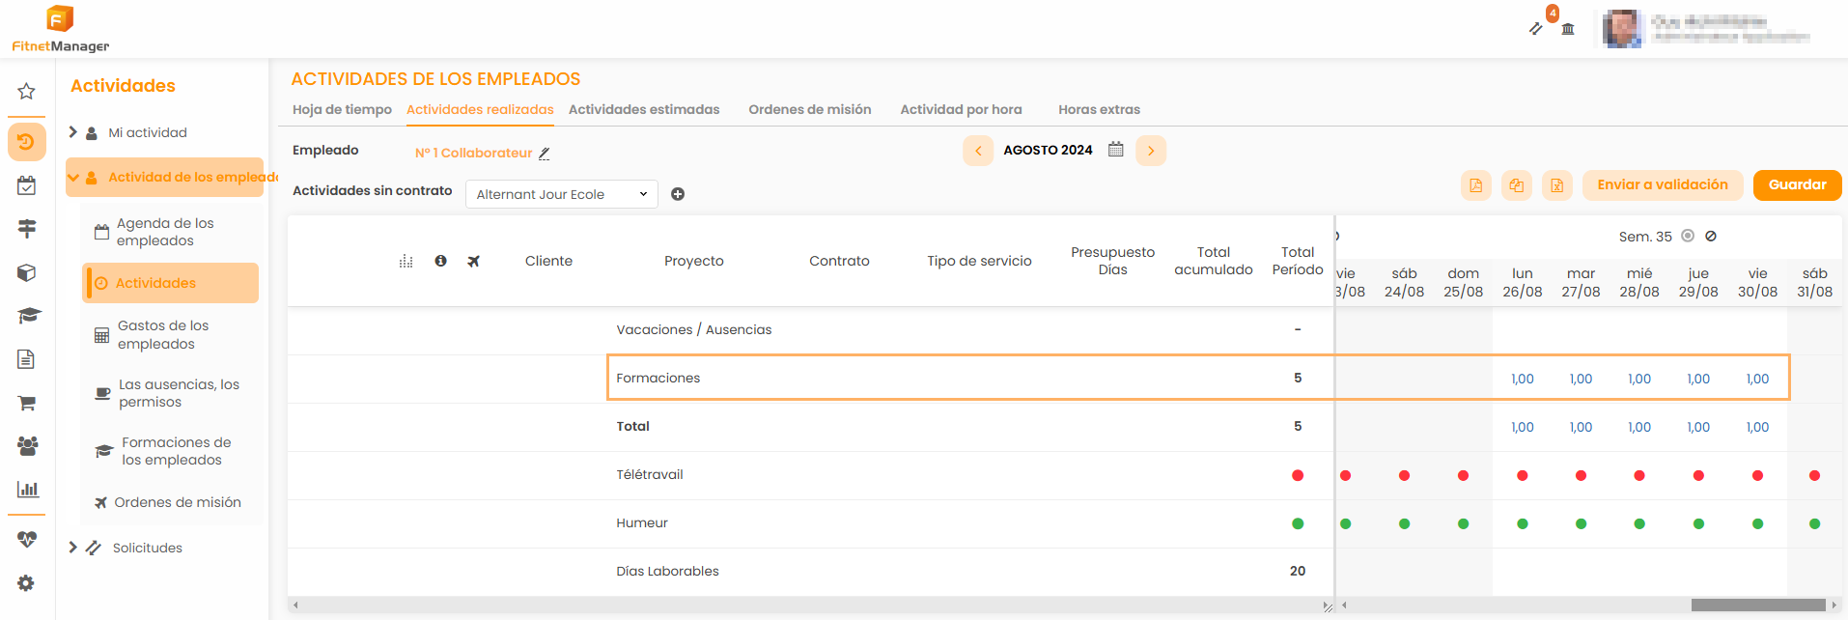Click the horizontal scrollbar under day columns

point(1757,606)
